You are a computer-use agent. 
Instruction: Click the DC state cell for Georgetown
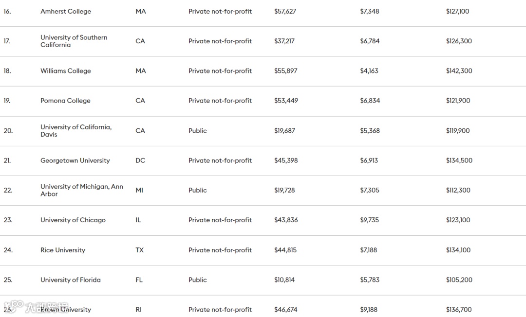(x=140, y=160)
